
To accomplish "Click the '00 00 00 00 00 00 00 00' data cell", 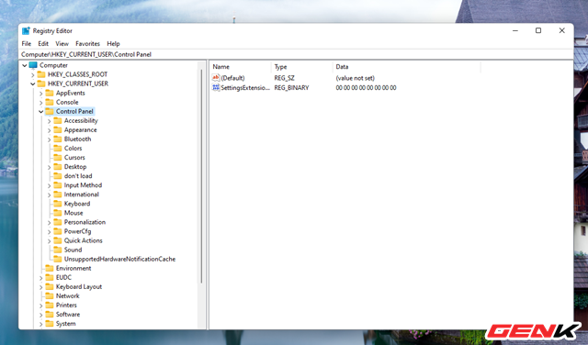I will [366, 88].
